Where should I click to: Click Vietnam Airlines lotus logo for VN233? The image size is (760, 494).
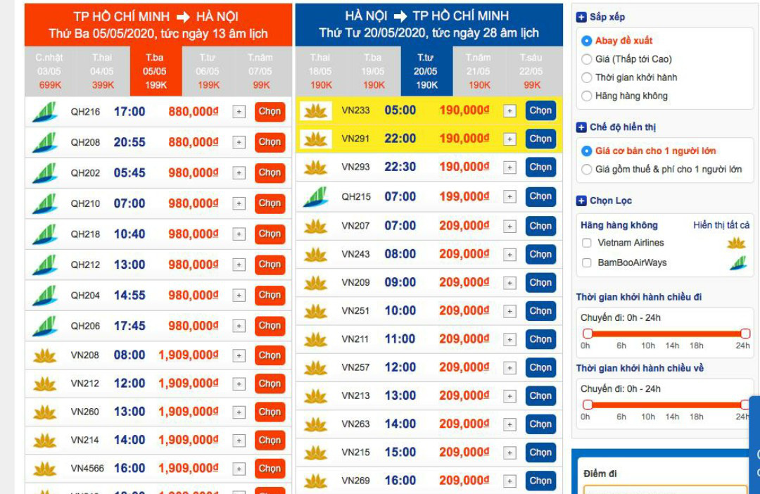316,110
